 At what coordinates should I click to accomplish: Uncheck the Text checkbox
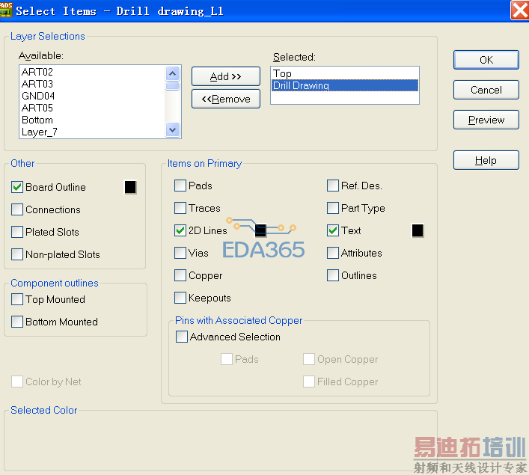[x=333, y=230]
